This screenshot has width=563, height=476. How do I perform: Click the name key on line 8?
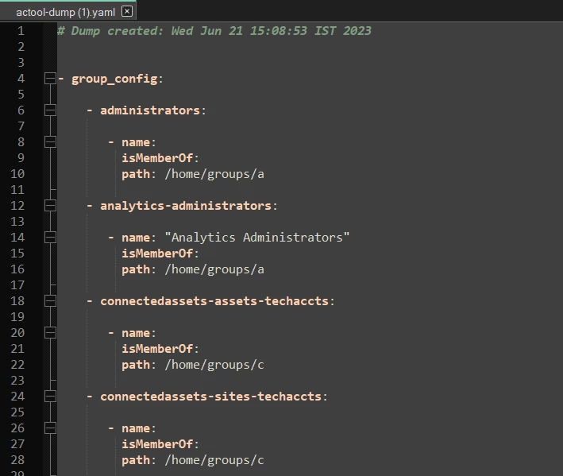[136, 142]
